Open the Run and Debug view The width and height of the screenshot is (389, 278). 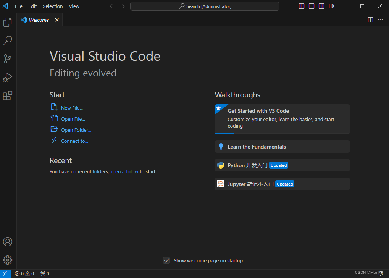[x=8, y=77]
